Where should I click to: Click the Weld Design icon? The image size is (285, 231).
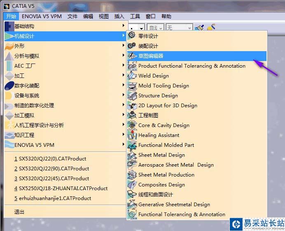pos(132,75)
